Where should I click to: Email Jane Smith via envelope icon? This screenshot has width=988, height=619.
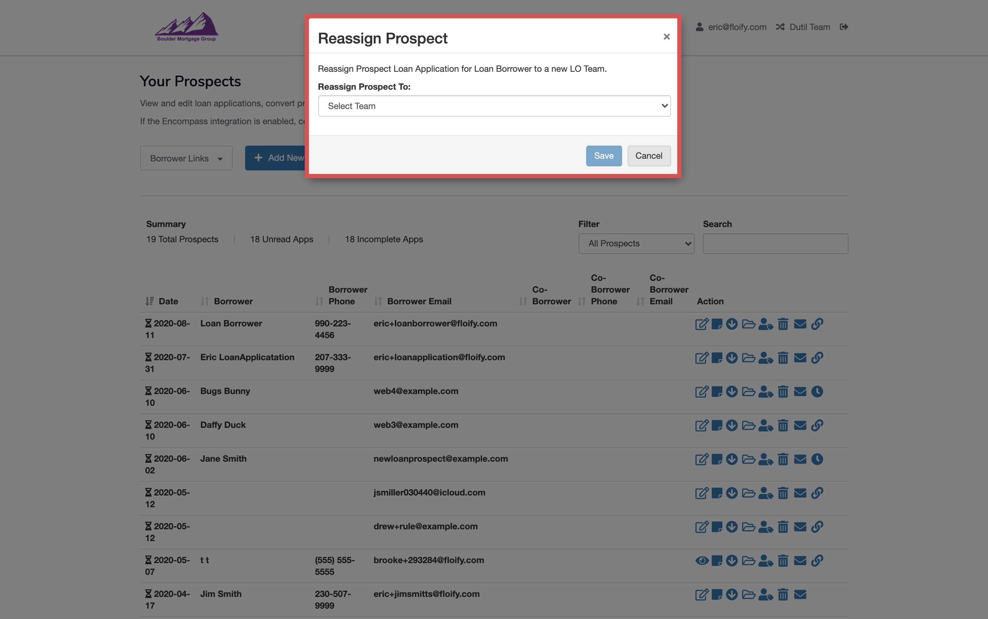click(x=800, y=459)
